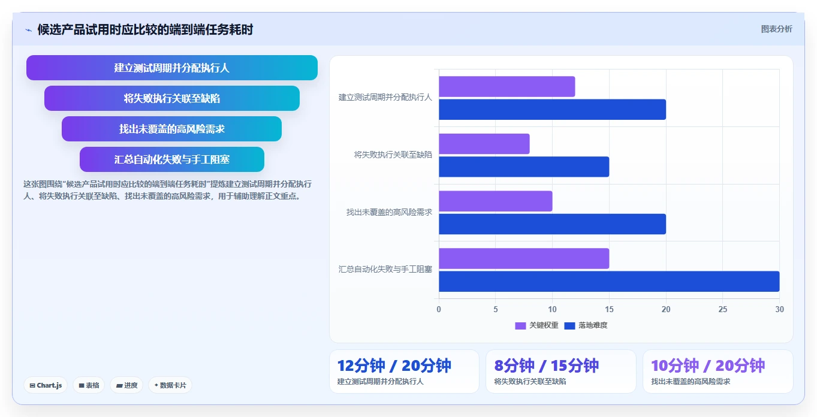Image resolution: width=817 pixels, height=417 pixels.
Task: Click the 10分钟 / 20分钟 data card
Action: (x=717, y=371)
